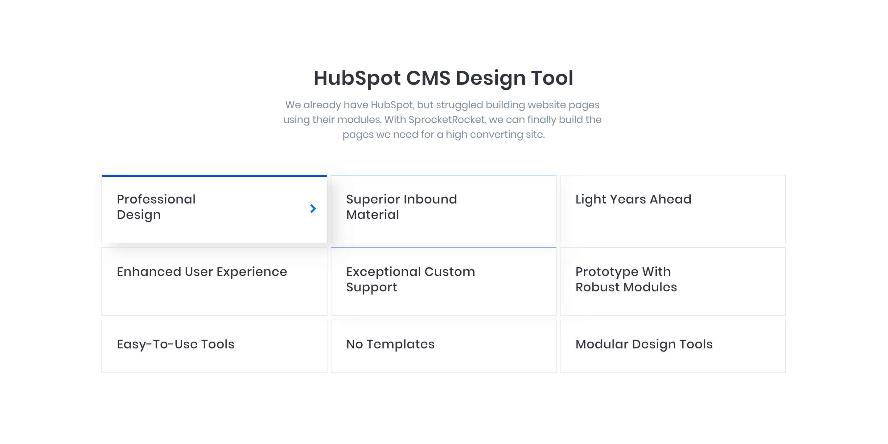Select the Easy-To-Use Tools card
The image size is (888, 444).
[x=214, y=346]
